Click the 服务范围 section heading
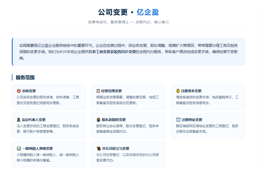This screenshot has height=174, width=258. pos(25,77)
